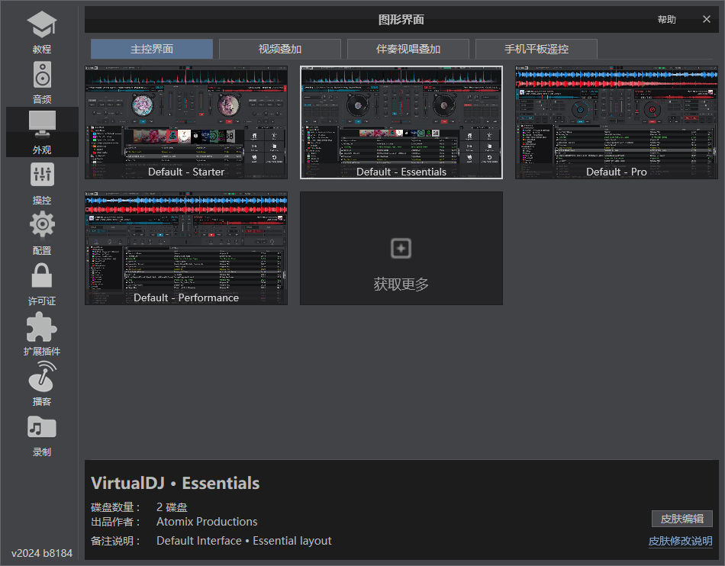This screenshot has height=566, width=725.
Task: Switch to the 伴奏视唱叠加 tab
Action: coord(408,49)
